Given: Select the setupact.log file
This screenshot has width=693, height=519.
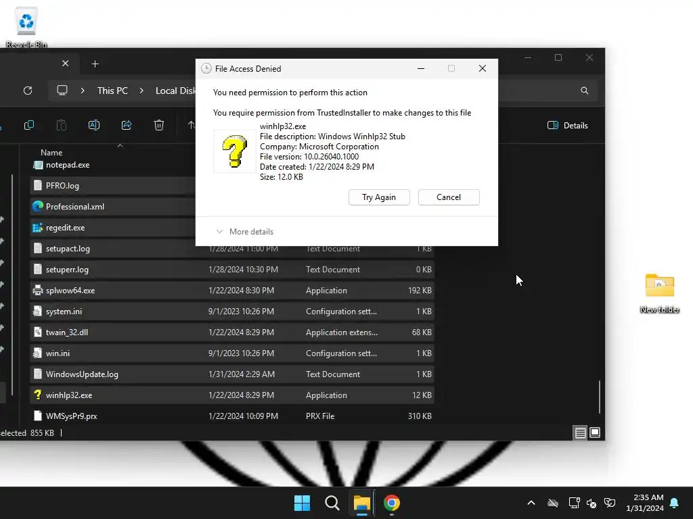Looking at the screenshot, I should click(232, 249).
